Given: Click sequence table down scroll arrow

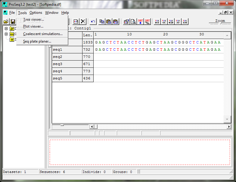Looking at the screenshot, I should tap(227, 119).
